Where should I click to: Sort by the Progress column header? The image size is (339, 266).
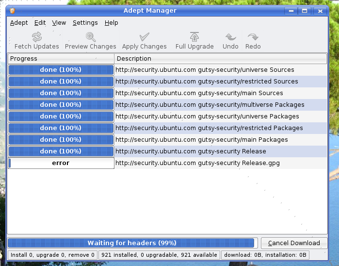pyautogui.click(x=61, y=59)
